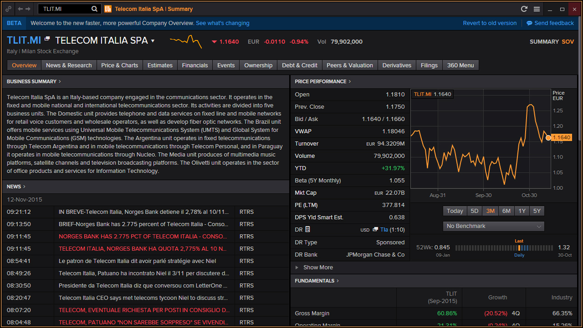Switch chart range to 1Y
583x328 pixels.
pos(522,211)
